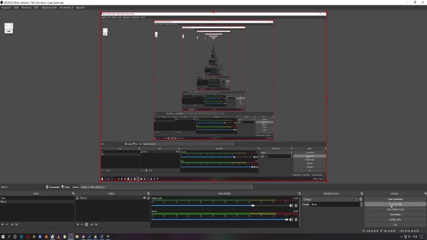Move the selected source down

(x=96, y=225)
